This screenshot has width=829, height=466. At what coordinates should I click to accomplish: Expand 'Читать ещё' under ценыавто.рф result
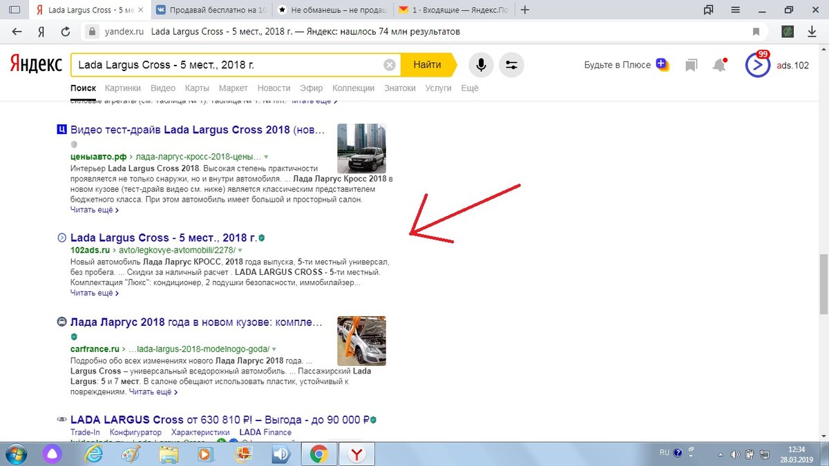click(x=95, y=210)
